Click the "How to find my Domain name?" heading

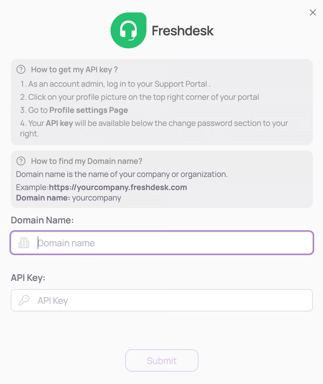pos(87,161)
